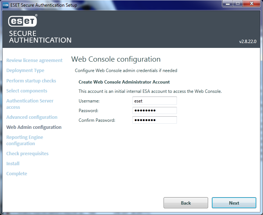263x215 pixels.
Task: Select the Complete step
Action: (x=17, y=173)
